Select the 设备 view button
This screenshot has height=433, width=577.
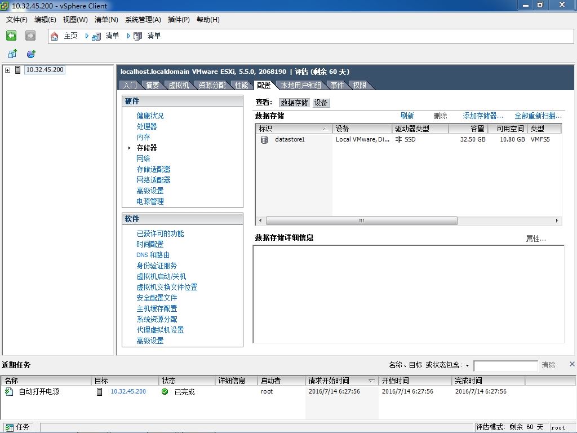(x=321, y=103)
